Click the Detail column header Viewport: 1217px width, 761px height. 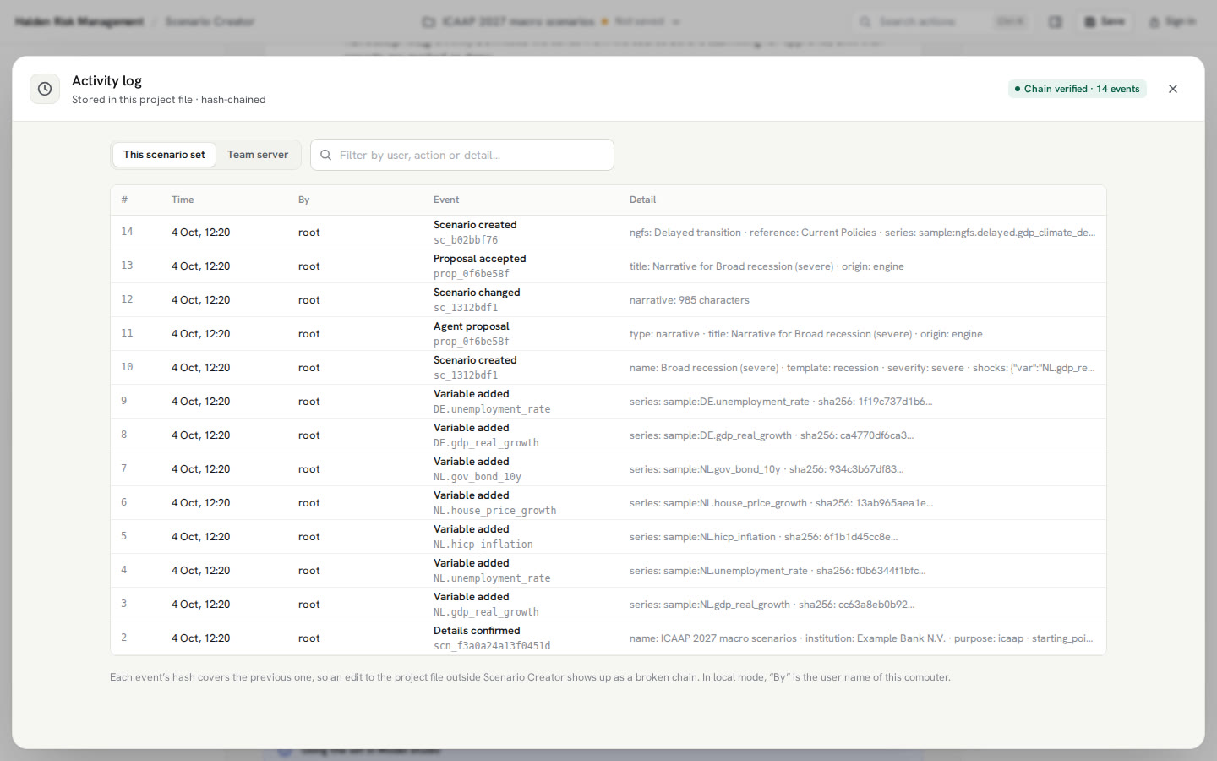click(x=642, y=200)
